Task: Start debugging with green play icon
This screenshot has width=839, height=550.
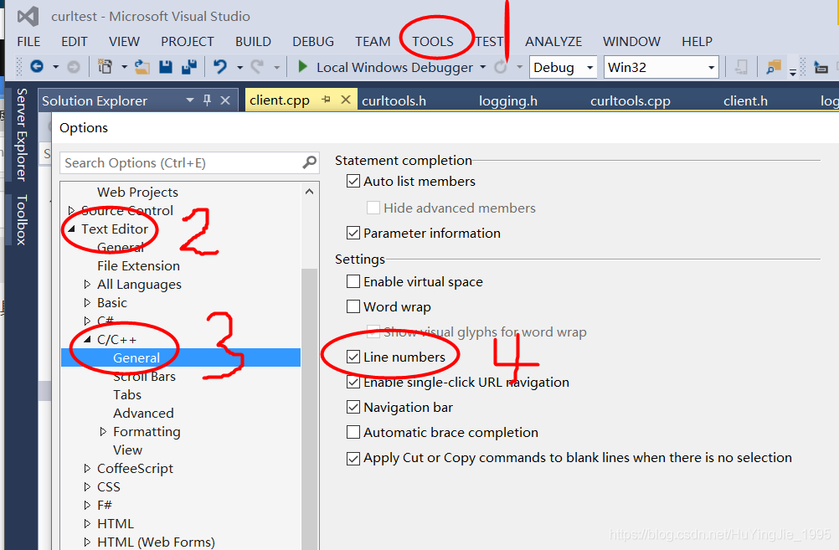Action: [302, 66]
